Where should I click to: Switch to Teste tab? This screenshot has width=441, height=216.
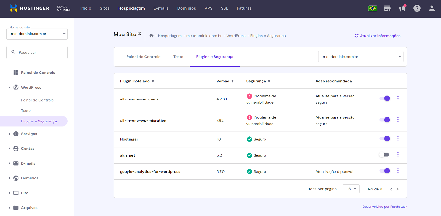(178, 57)
